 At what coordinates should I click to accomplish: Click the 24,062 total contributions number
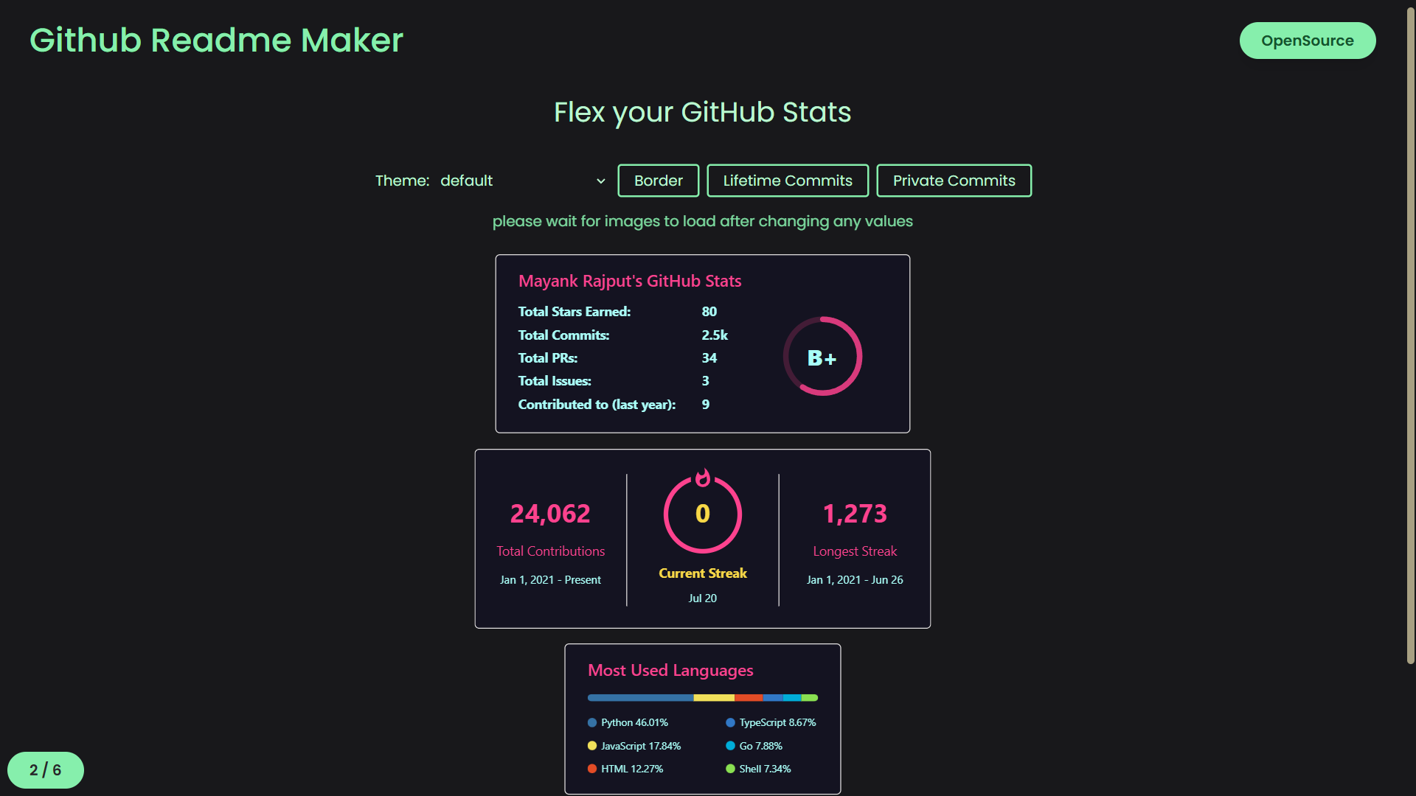click(x=550, y=514)
